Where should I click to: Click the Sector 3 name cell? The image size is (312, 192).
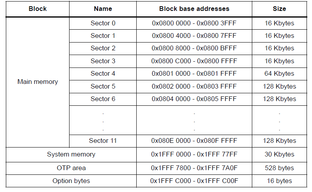(103, 61)
